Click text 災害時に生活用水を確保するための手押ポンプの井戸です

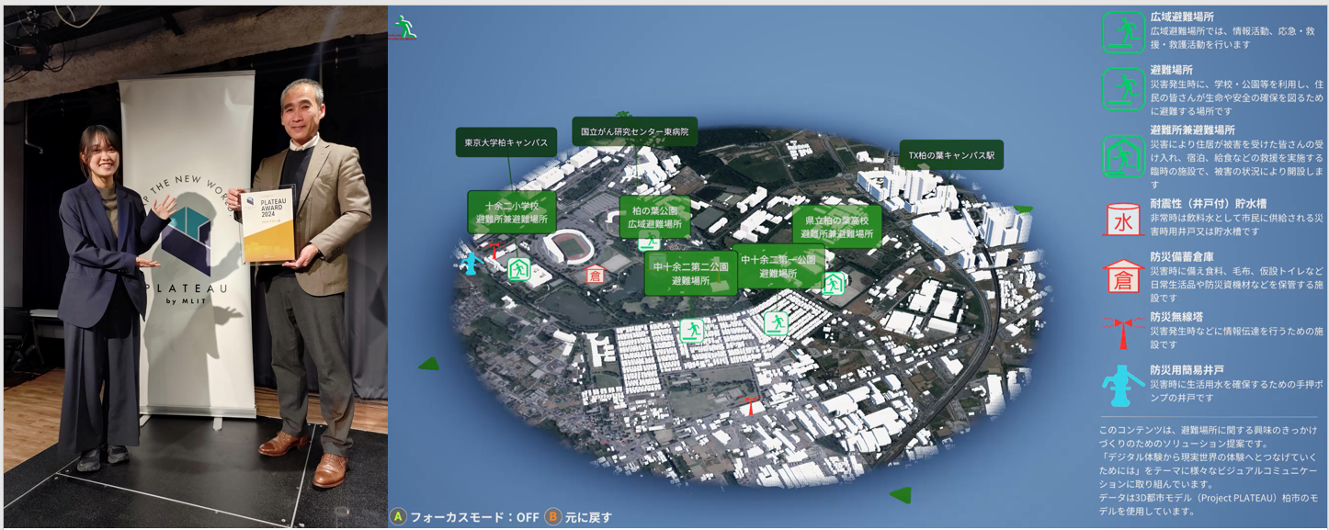click(x=1236, y=391)
